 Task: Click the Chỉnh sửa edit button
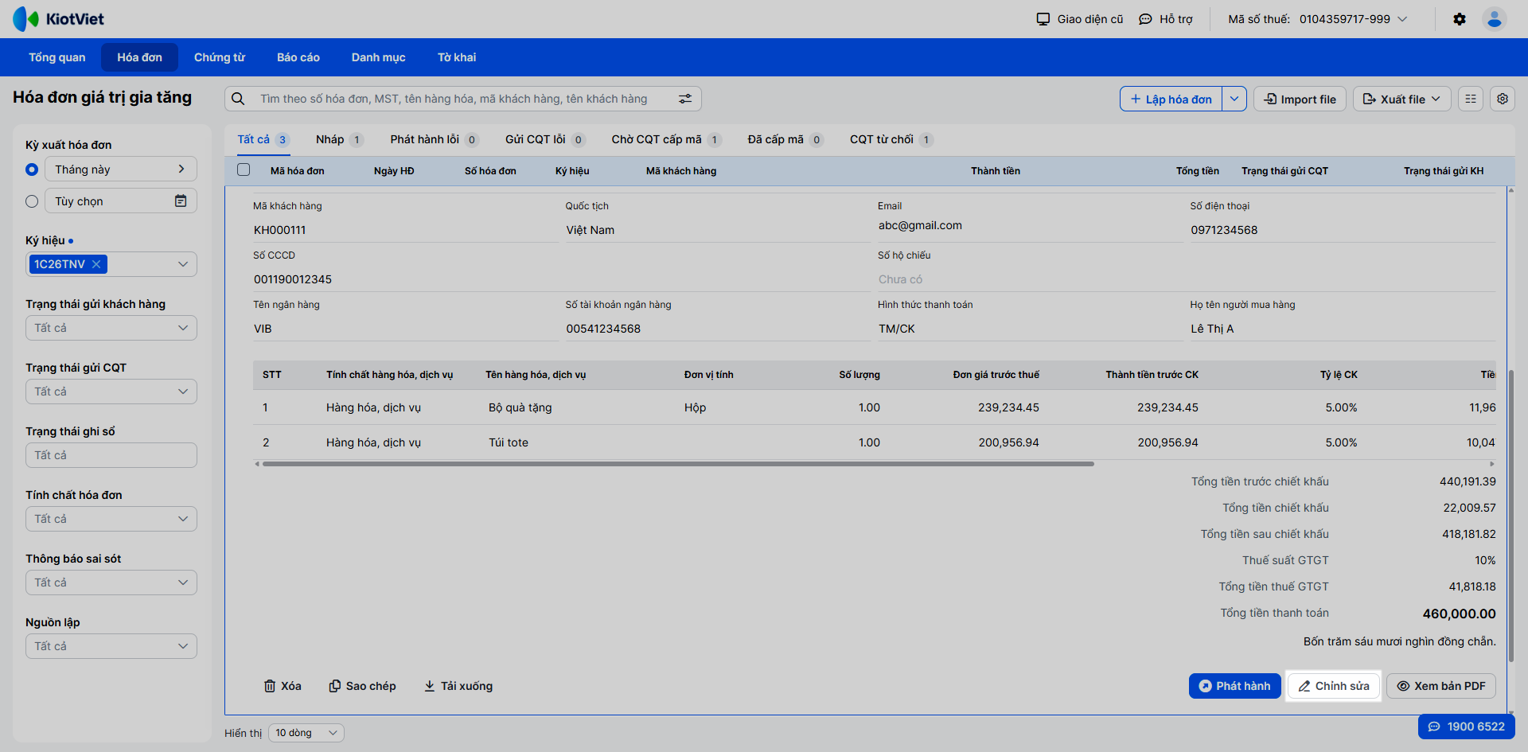click(1334, 686)
